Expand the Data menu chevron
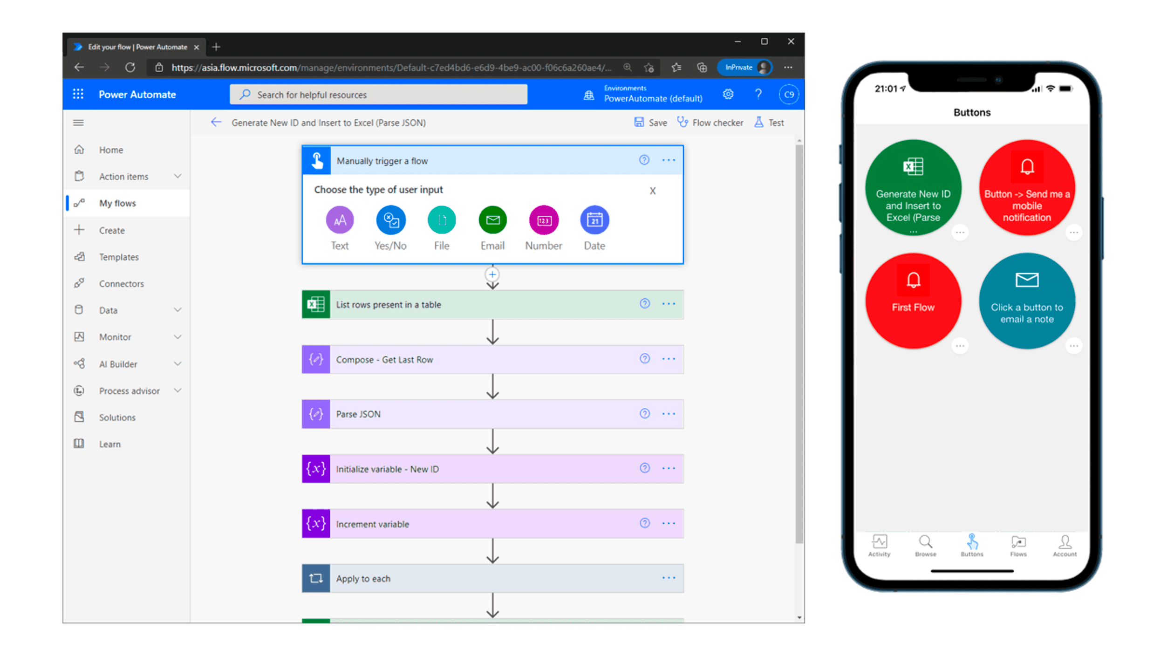1174x657 pixels. pos(177,310)
